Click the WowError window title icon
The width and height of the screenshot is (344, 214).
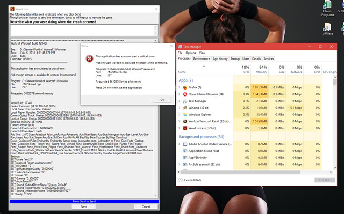tap(12, 9)
